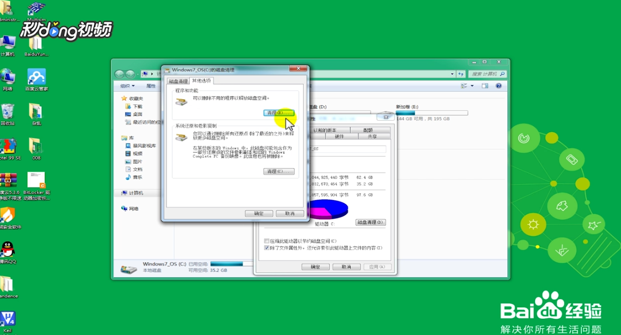This screenshot has width=621, height=335.
Task: Launch the orange shield security software icon
Action: (9, 218)
